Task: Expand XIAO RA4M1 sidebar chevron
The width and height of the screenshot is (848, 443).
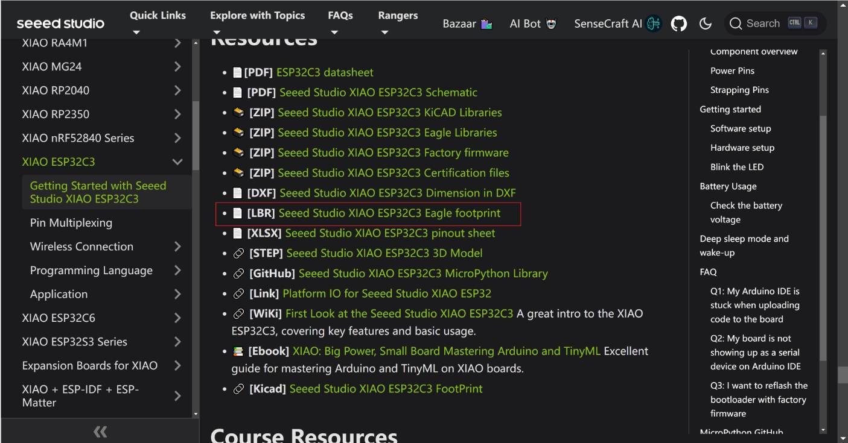Action: point(177,43)
